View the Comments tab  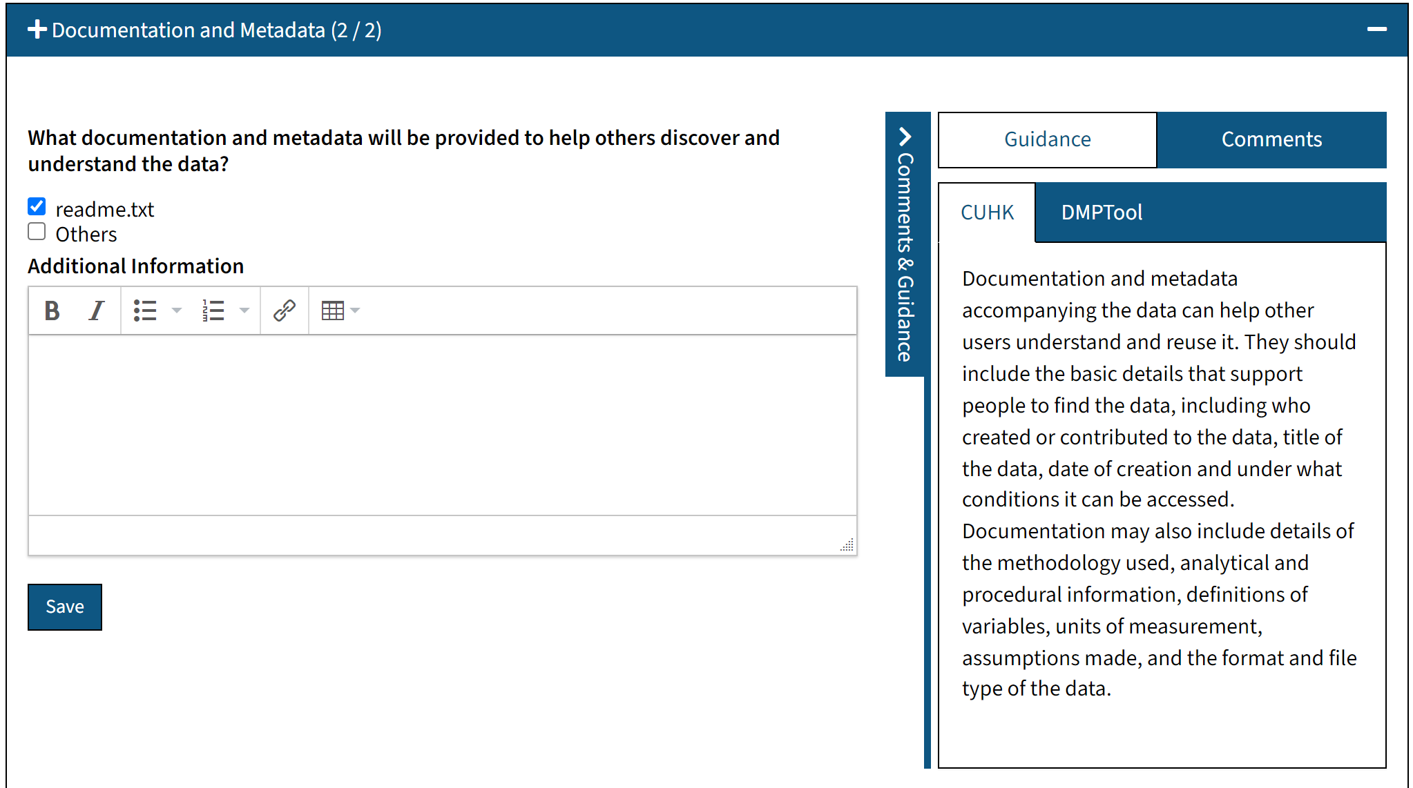click(1271, 139)
